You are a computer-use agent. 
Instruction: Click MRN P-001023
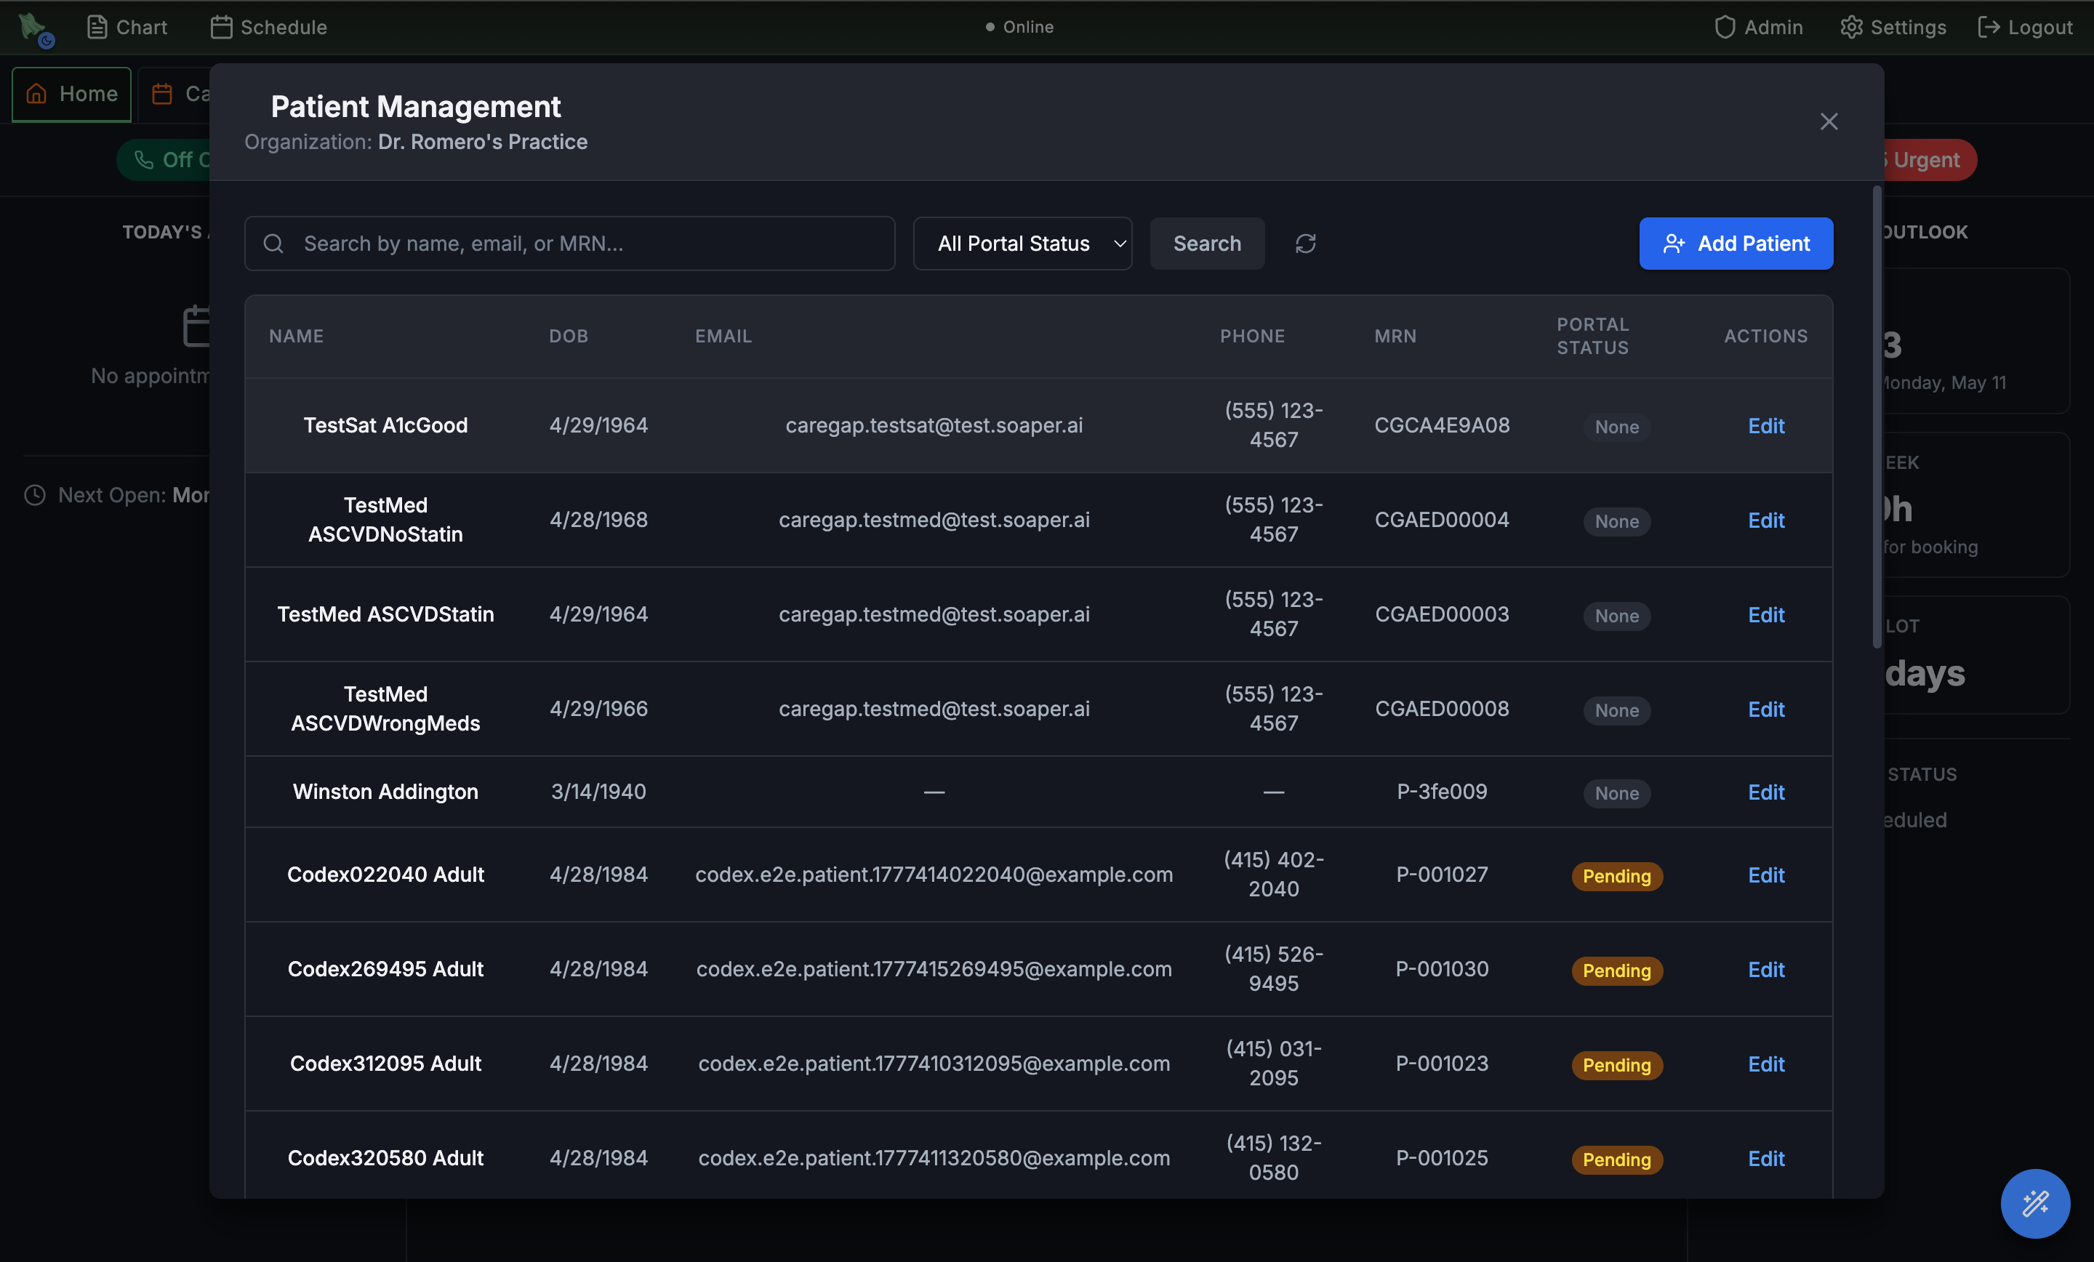click(x=1443, y=1063)
